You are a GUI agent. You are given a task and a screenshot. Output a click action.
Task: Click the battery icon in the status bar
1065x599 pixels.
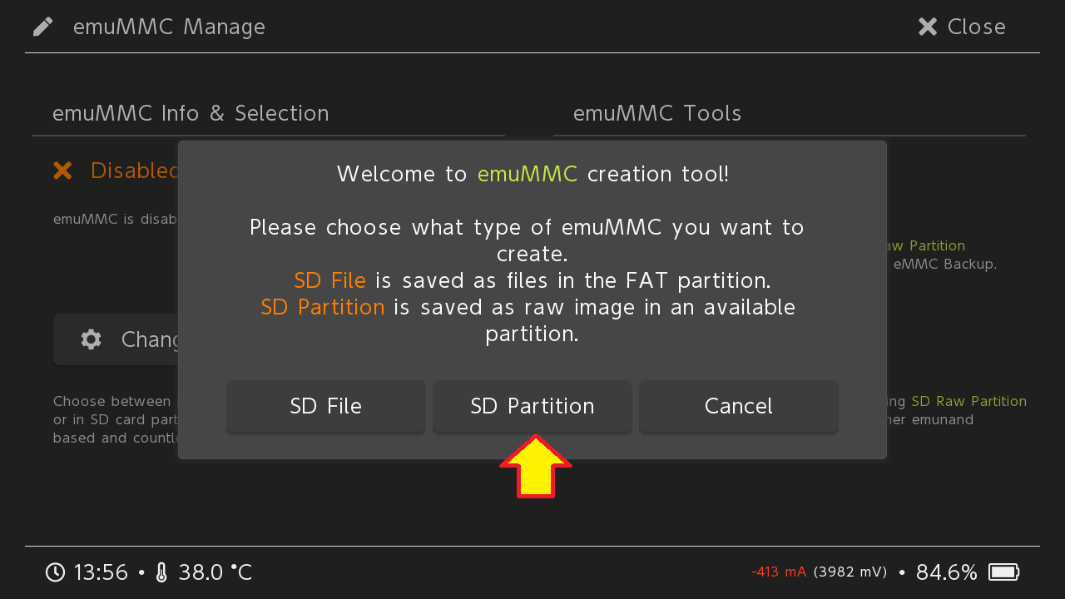click(1003, 572)
